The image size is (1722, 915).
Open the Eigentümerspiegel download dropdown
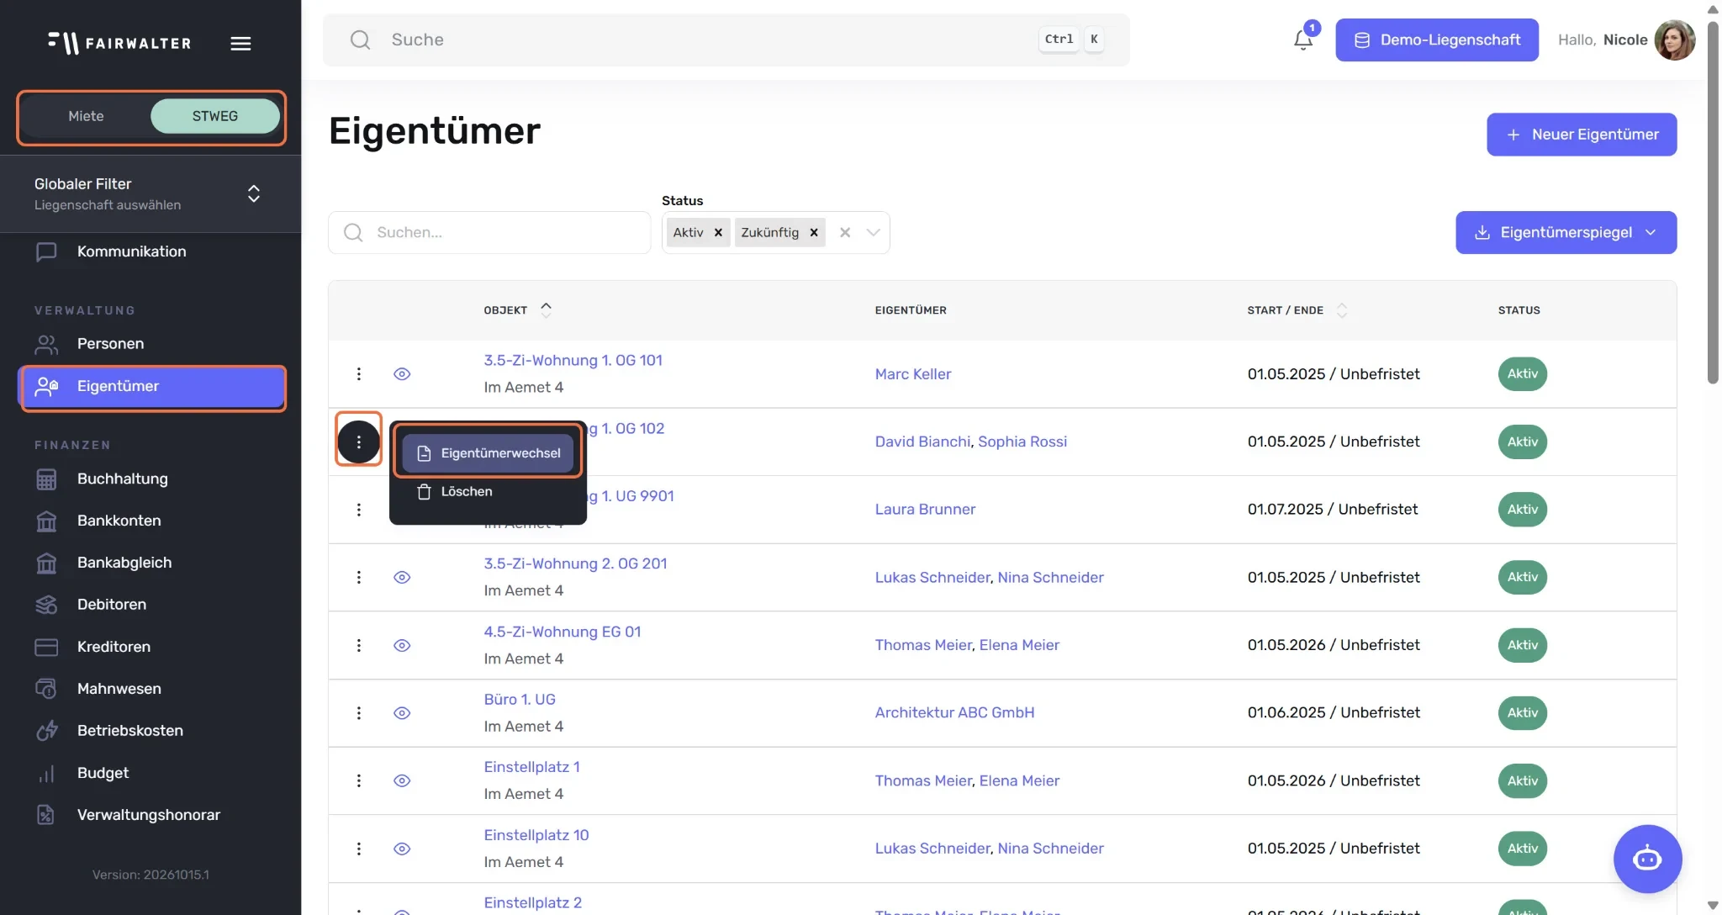point(1566,233)
